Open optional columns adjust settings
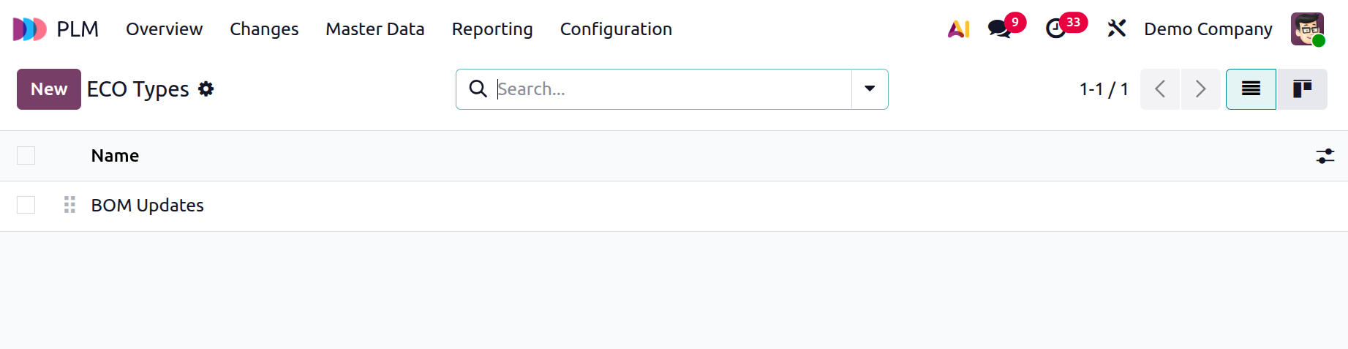The image size is (1348, 349). pyautogui.click(x=1325, y=156)
